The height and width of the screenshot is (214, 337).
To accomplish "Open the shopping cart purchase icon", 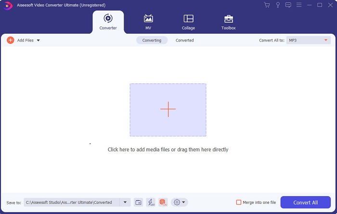I will point(267,5).
